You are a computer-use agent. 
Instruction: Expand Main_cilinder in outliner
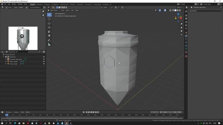click(x=6, y=61)
